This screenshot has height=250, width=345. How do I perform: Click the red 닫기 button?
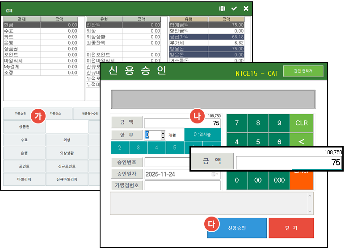pos(291,228)
